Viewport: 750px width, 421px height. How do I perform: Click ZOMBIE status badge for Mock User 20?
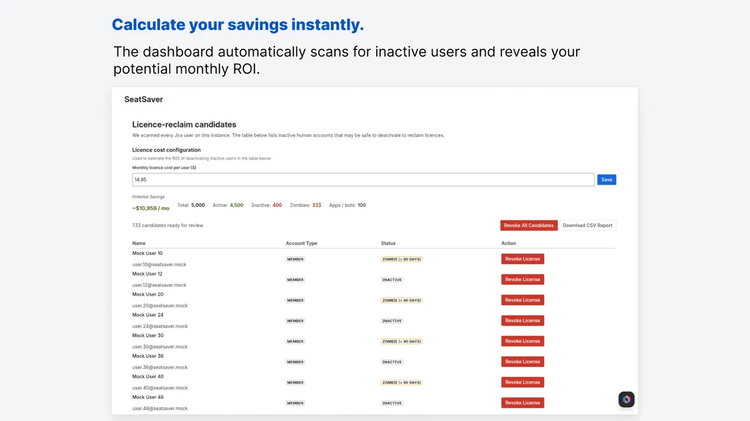[x=401, y=300]
